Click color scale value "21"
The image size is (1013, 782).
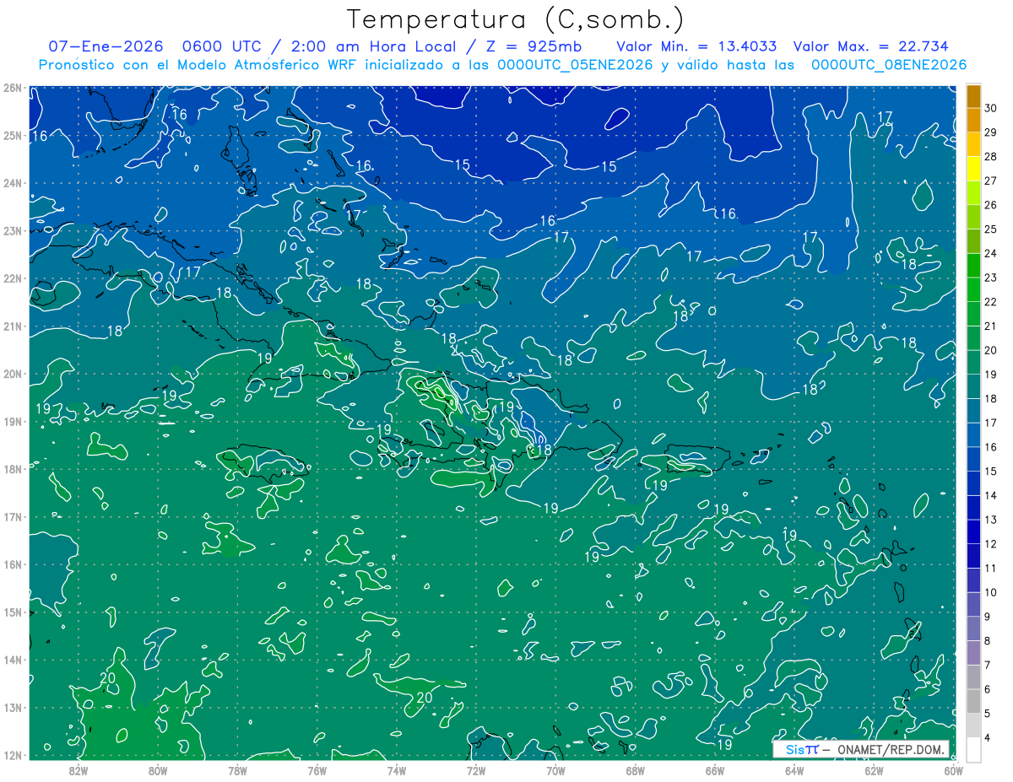[991, 326]
